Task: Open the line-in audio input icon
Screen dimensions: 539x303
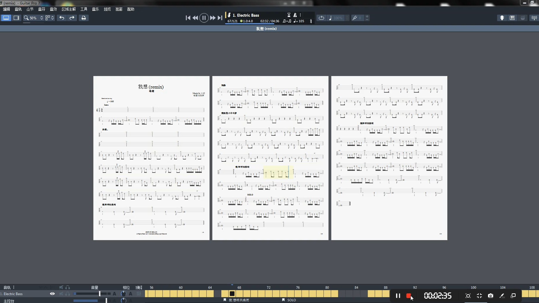Action: [x=534, y=18]
